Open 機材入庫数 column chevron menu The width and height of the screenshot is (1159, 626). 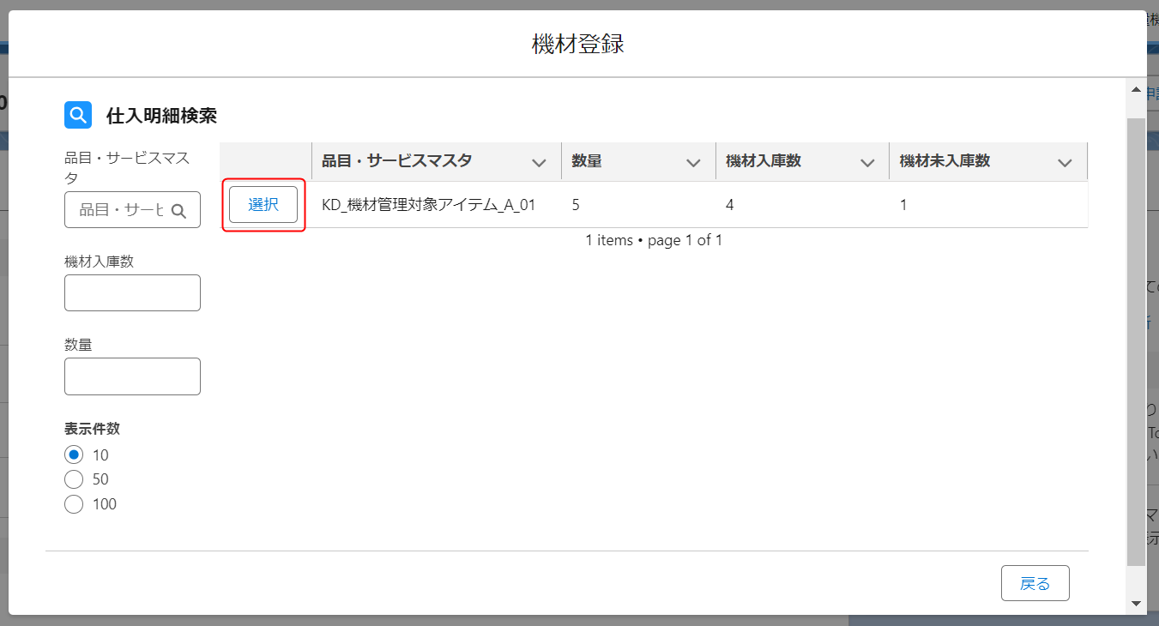click(x=867, y=162)
